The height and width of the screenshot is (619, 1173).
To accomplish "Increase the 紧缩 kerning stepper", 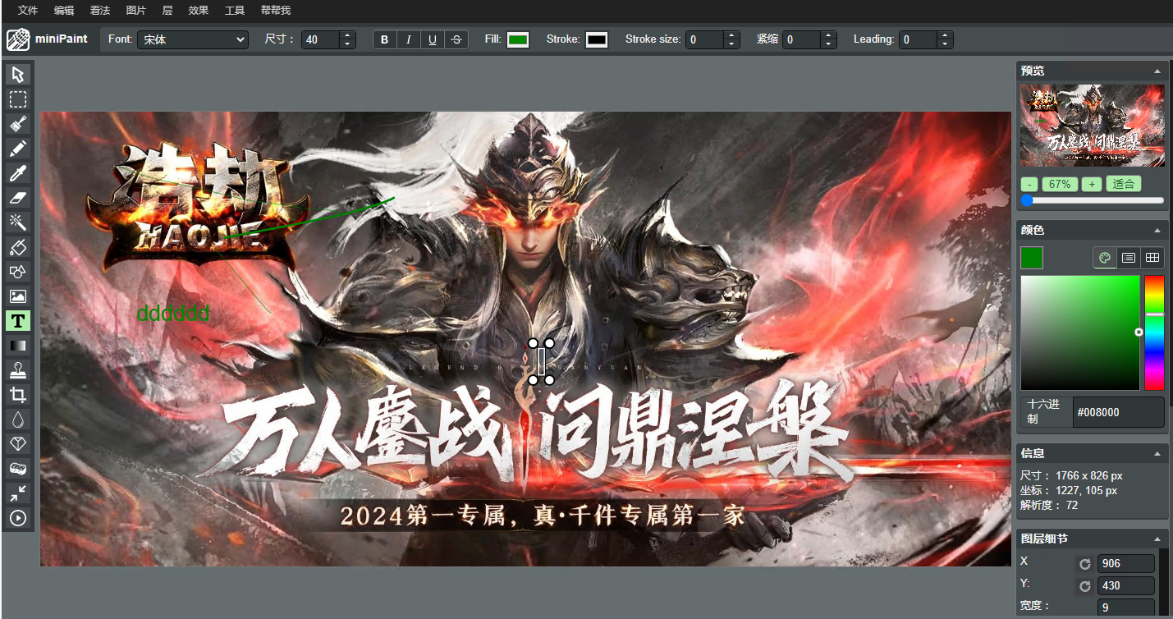I will (x=829, y=35).
